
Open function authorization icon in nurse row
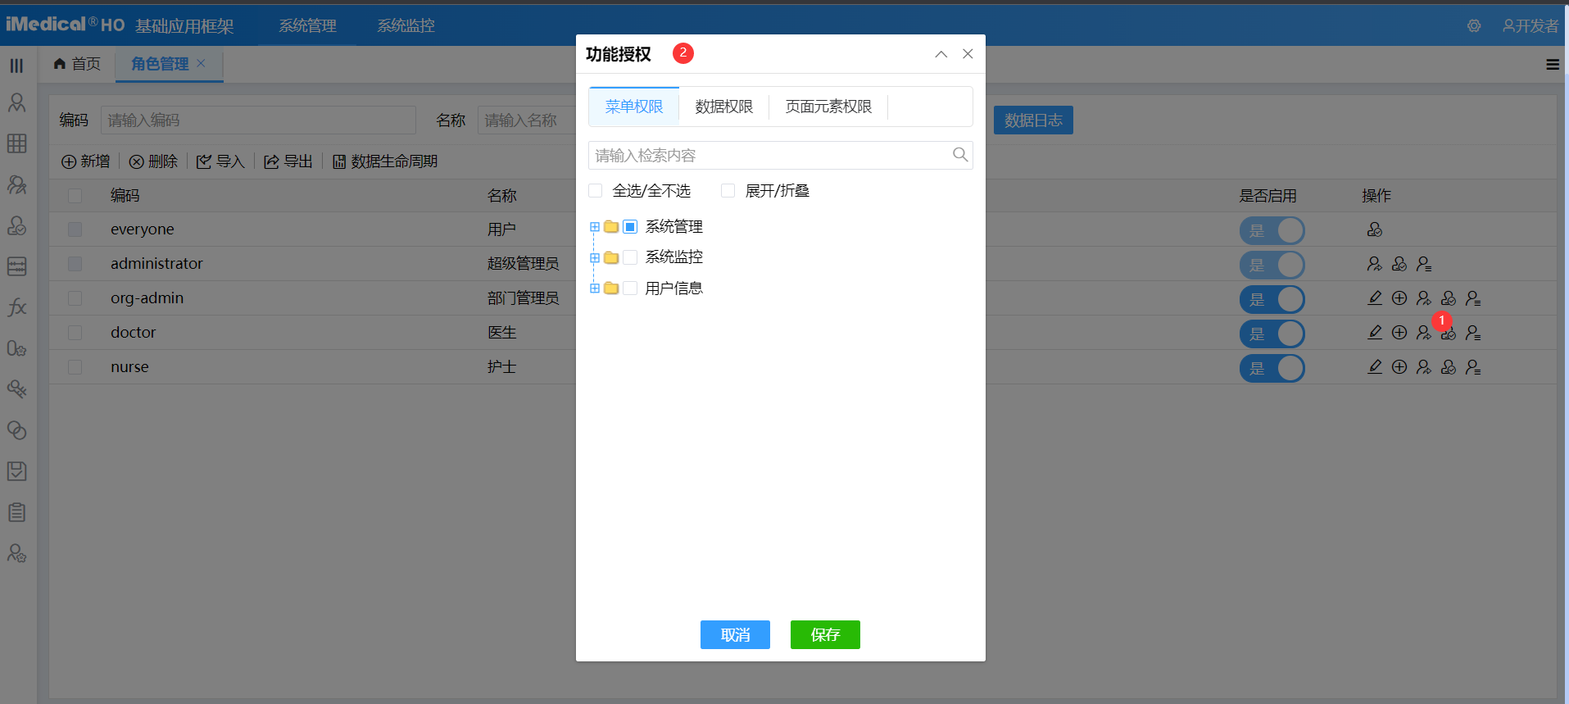tap(1449, 367)
